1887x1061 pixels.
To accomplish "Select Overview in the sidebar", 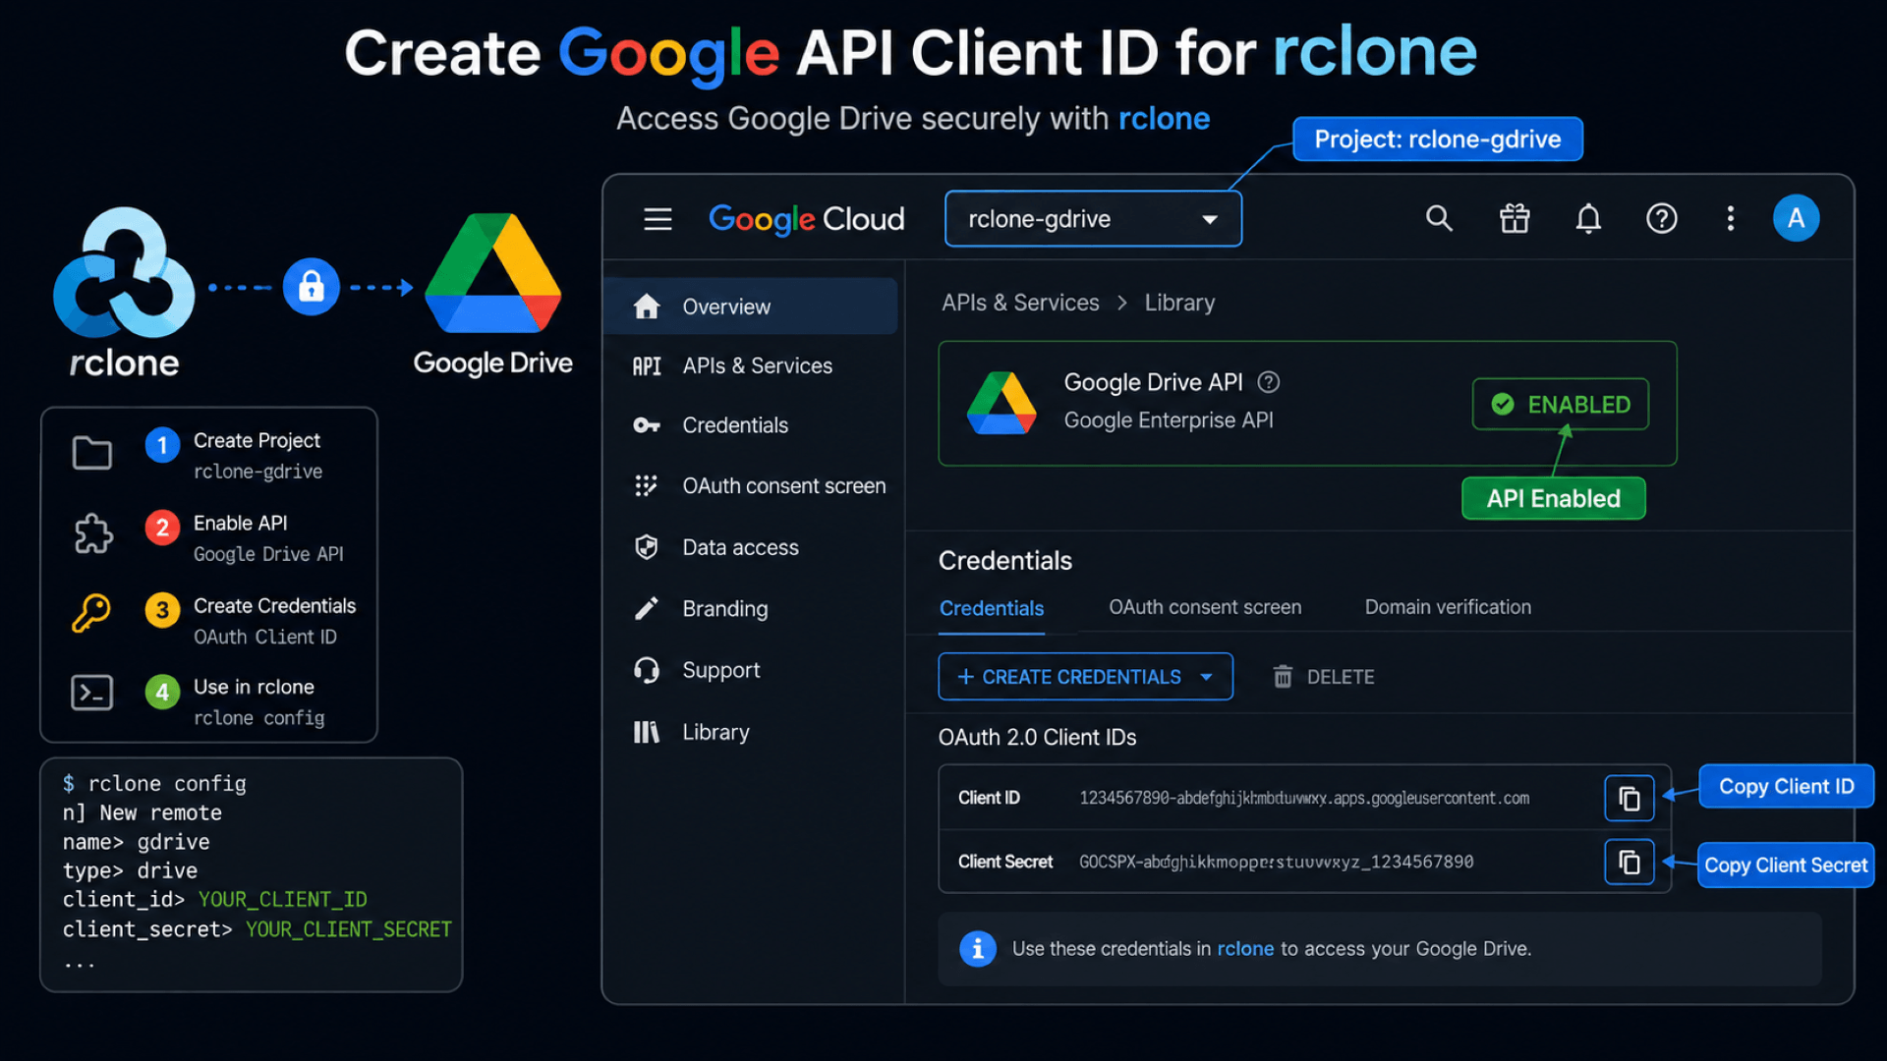I will [751, 307].
